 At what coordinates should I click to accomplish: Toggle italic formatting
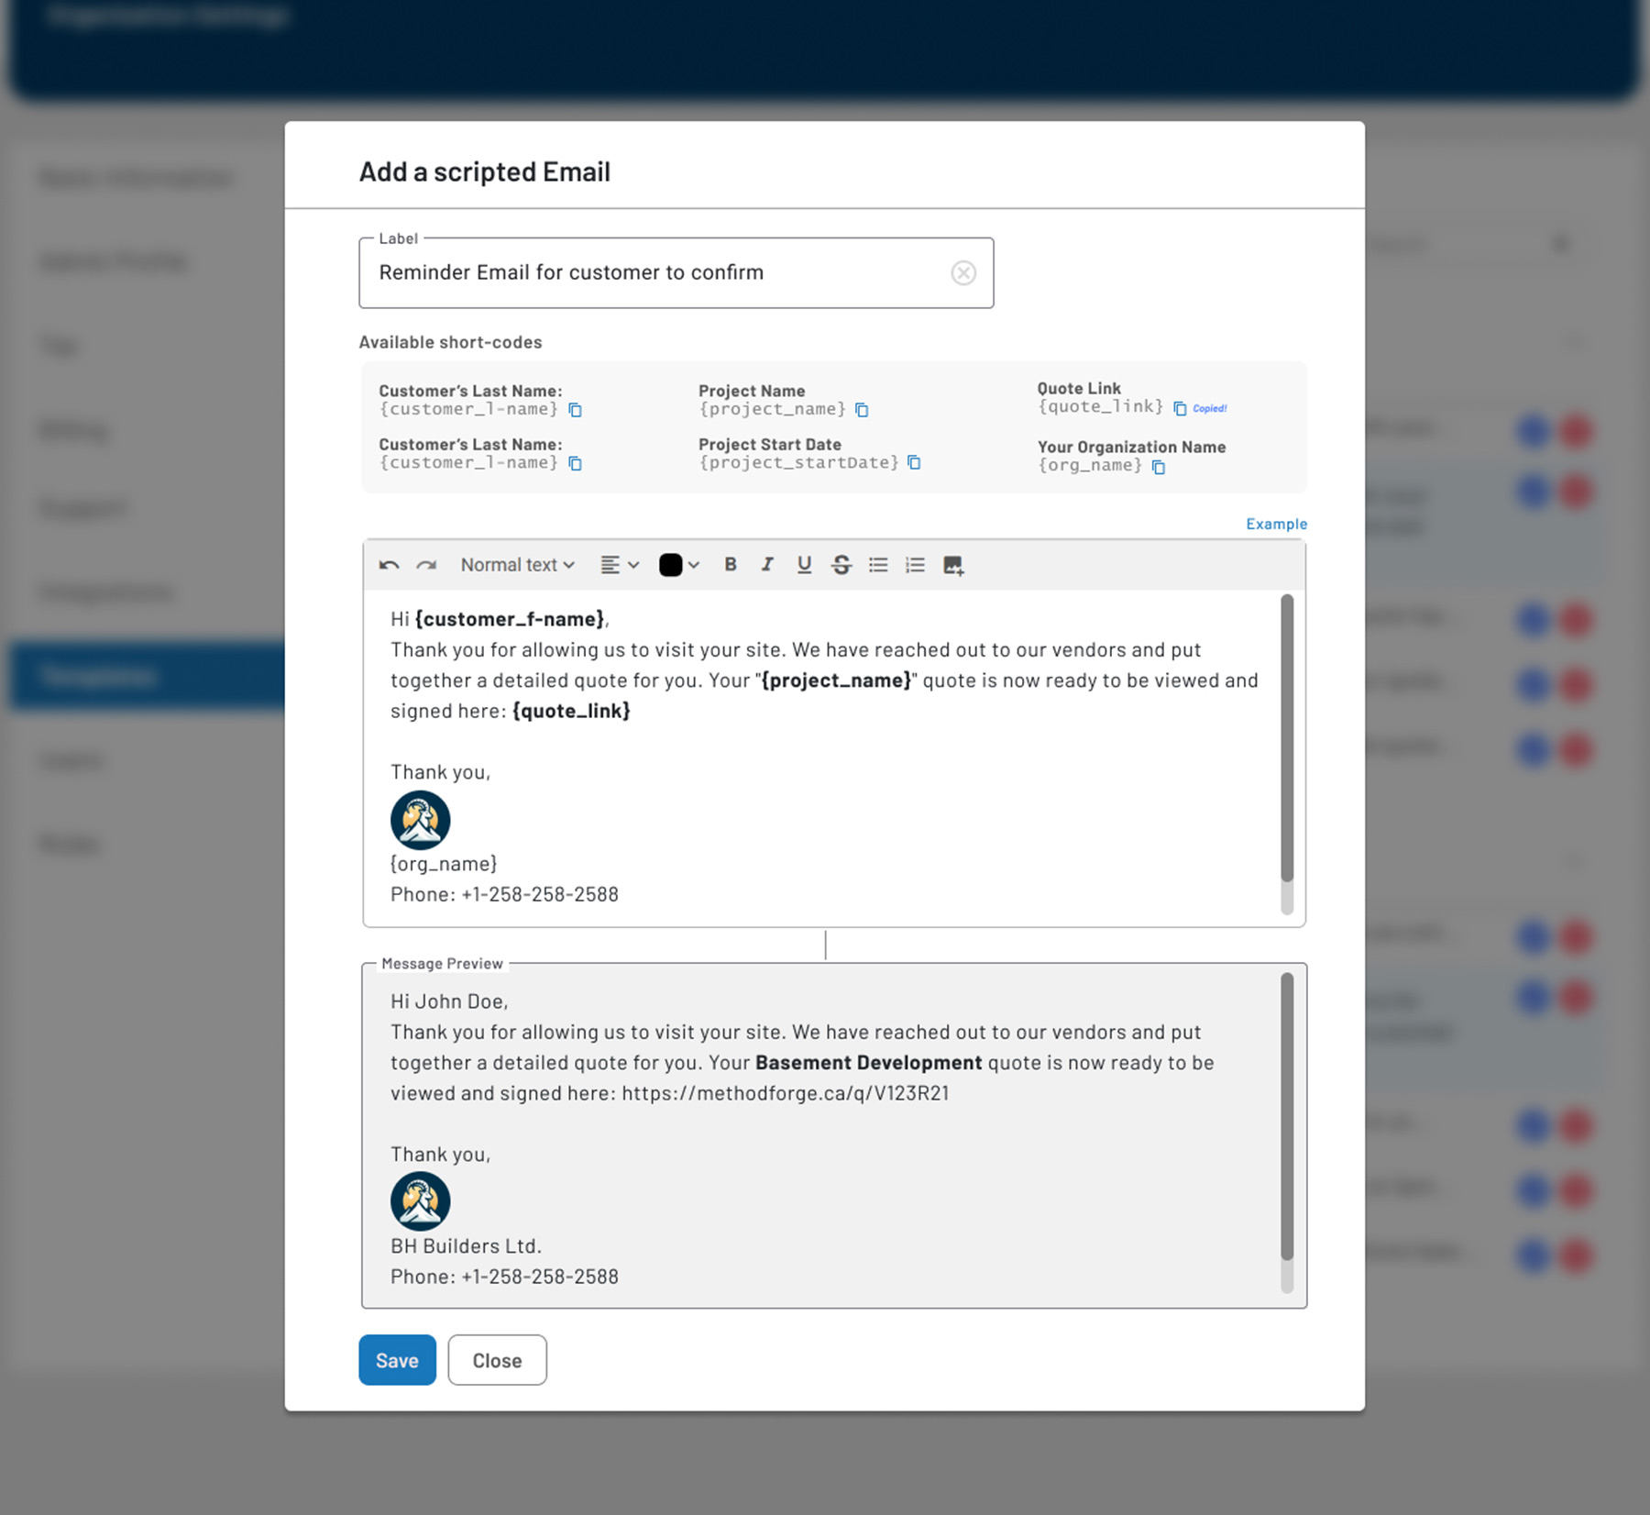coord(767,565)
